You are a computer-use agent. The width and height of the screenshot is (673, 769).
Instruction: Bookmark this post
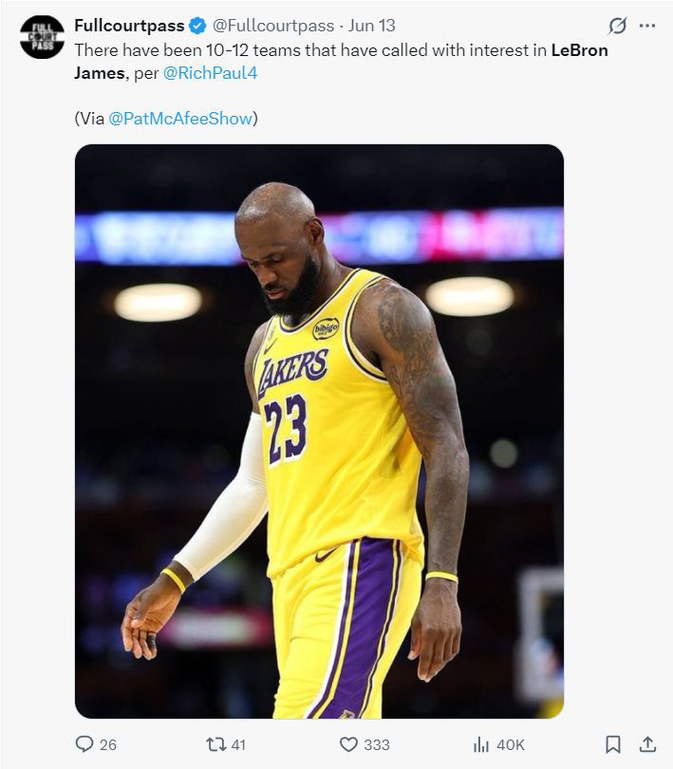click(x=613, y=744)
